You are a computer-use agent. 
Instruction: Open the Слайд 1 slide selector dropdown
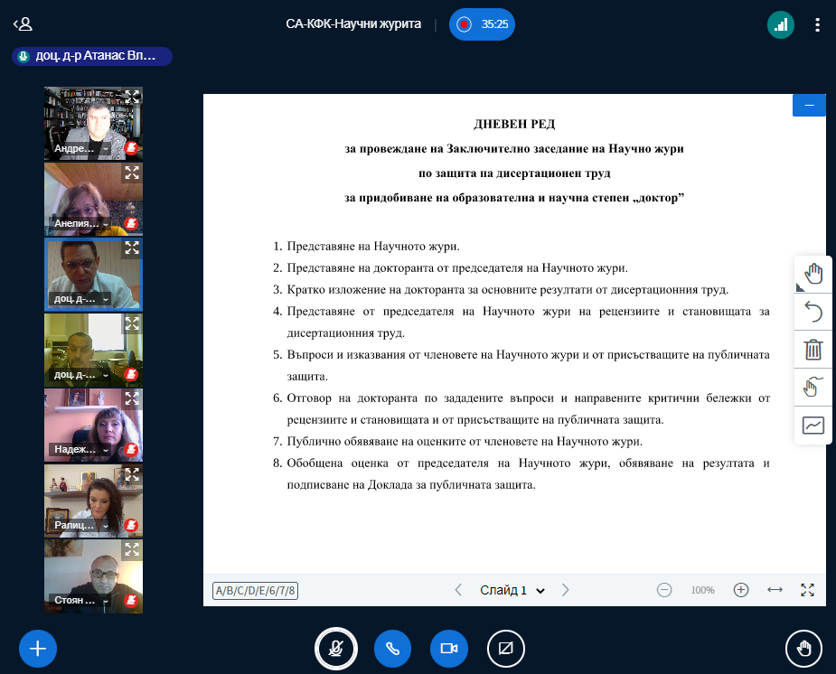point(512,590)
